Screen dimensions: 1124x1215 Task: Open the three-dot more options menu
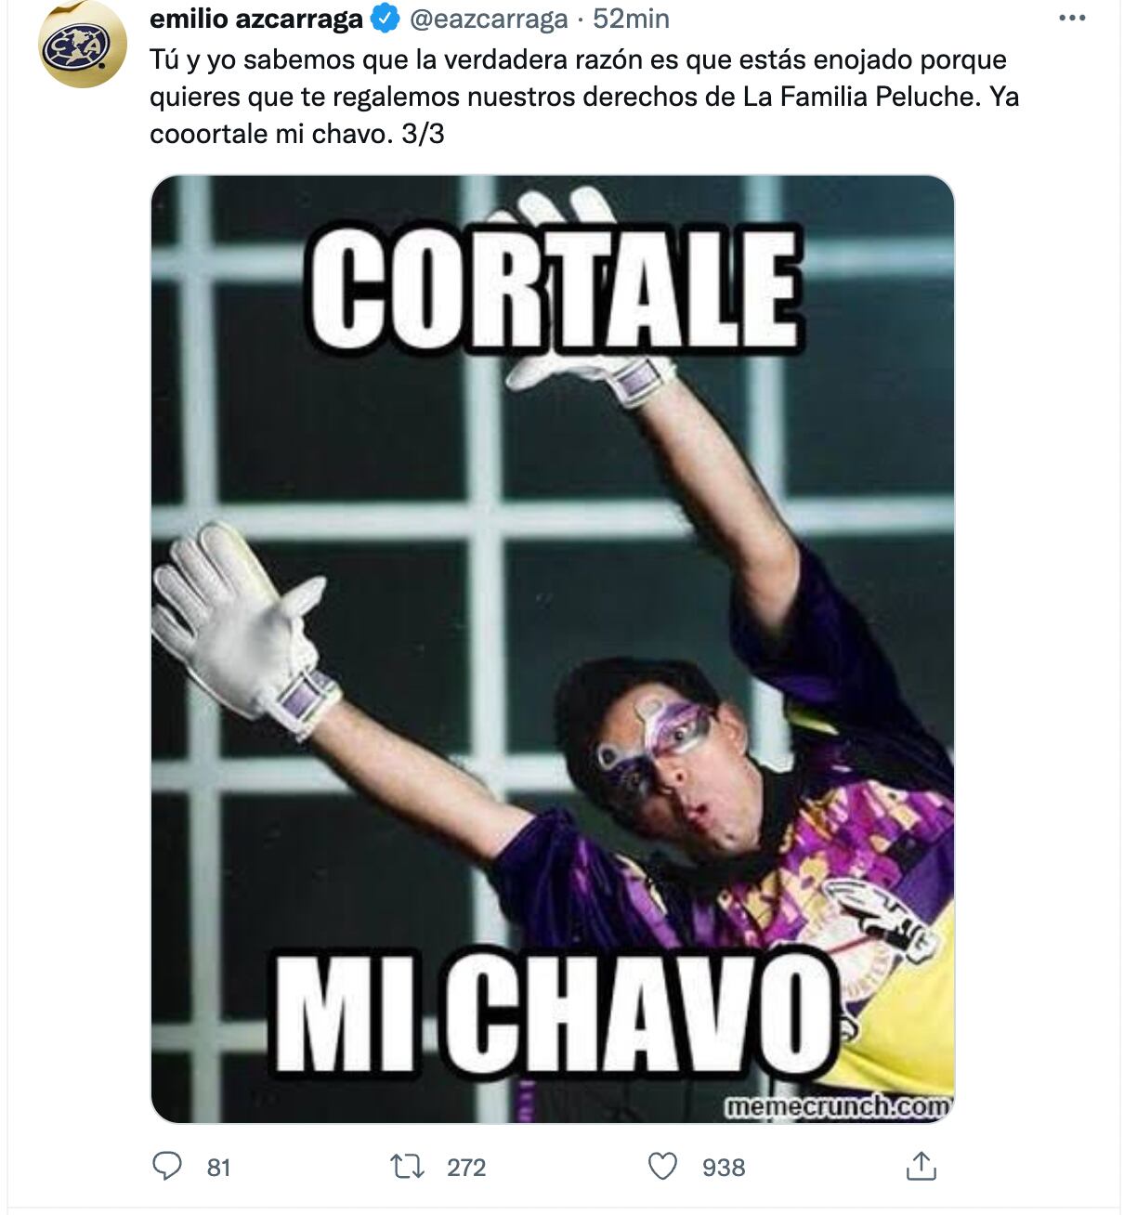pos(1072,19)
